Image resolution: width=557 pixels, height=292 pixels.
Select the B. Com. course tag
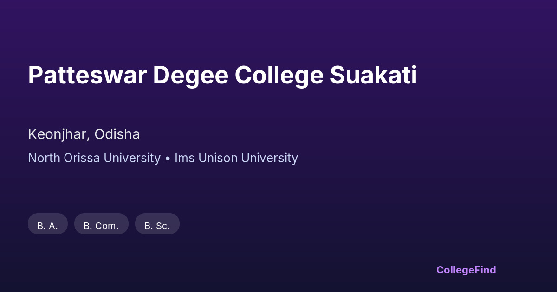101,224
